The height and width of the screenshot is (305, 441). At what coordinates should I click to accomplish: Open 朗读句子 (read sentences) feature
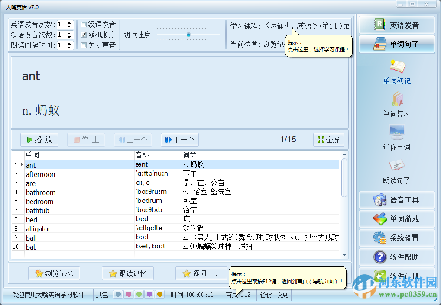[x=396, y=180]
